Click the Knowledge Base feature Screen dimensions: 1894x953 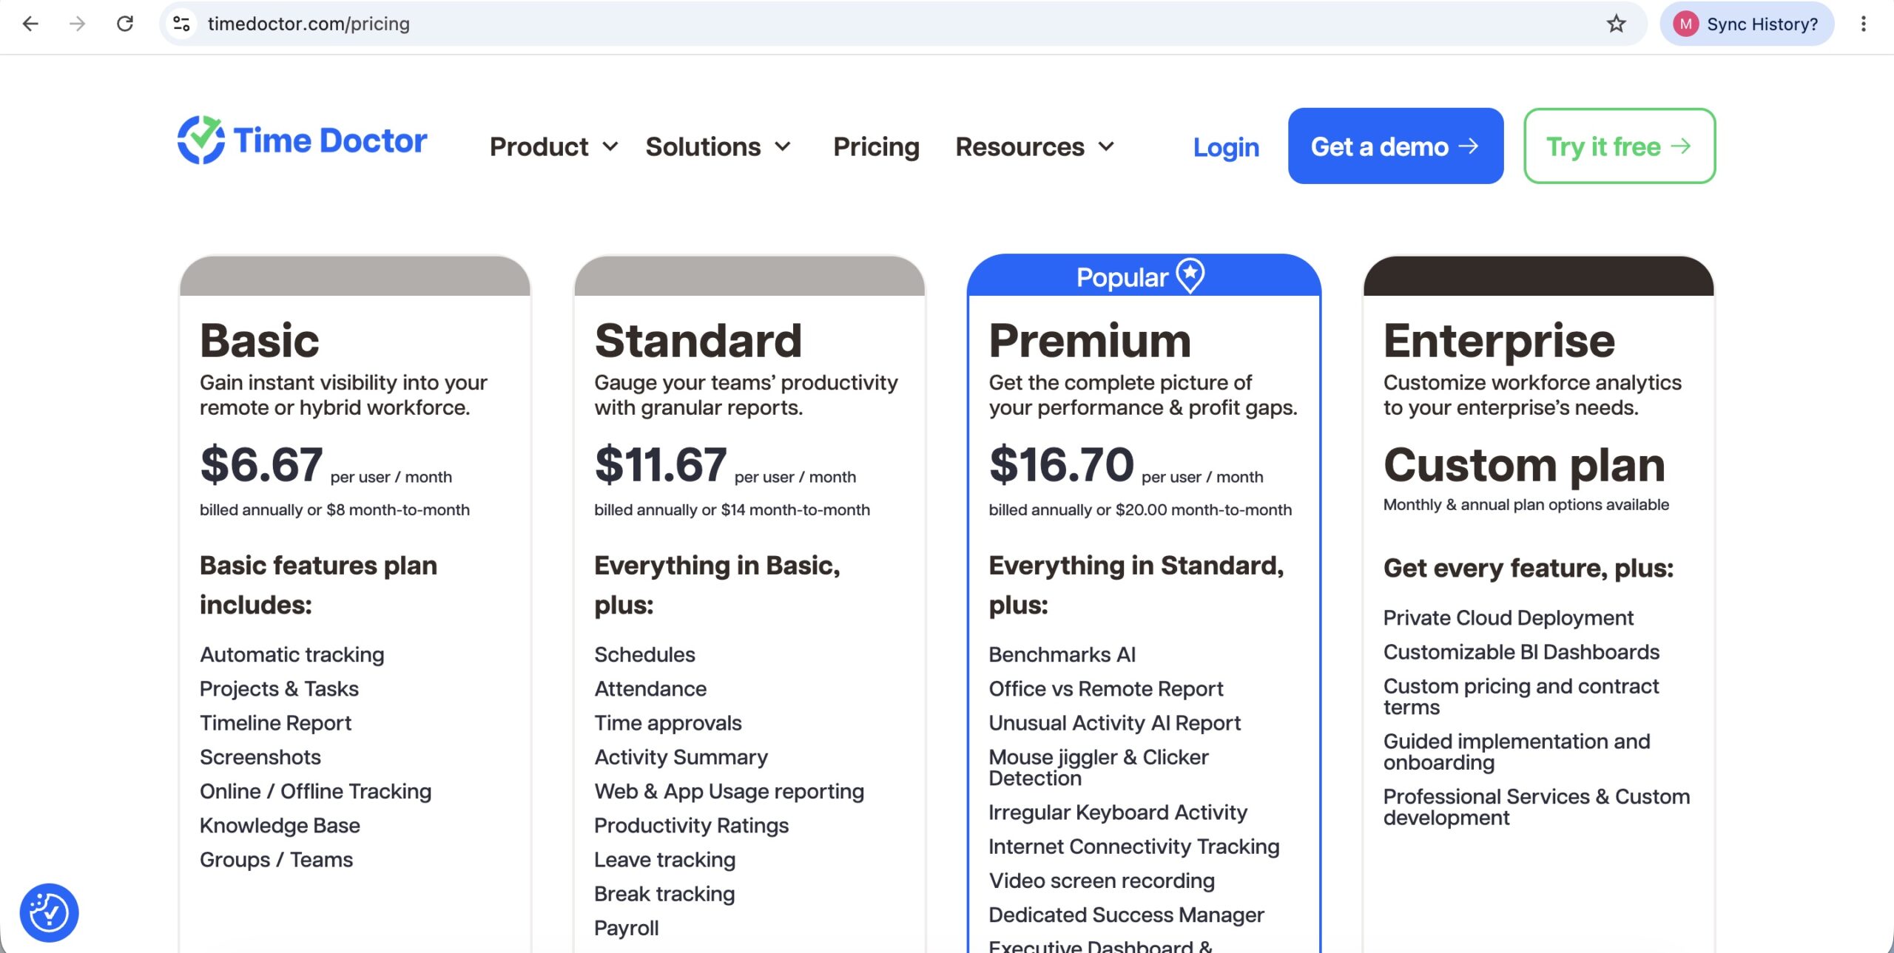[x=280, y=825]
